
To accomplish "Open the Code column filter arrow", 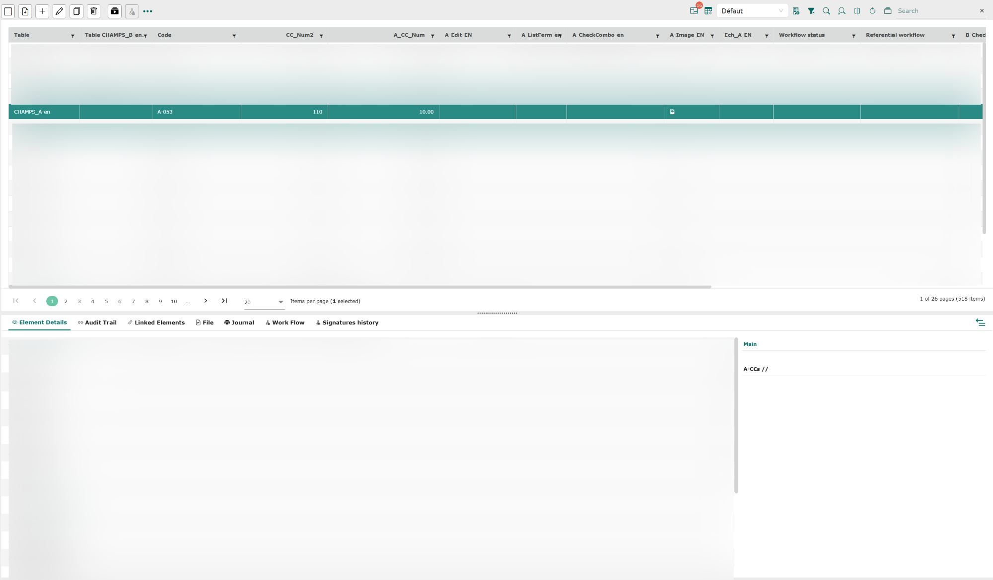I will pos(234,36).
